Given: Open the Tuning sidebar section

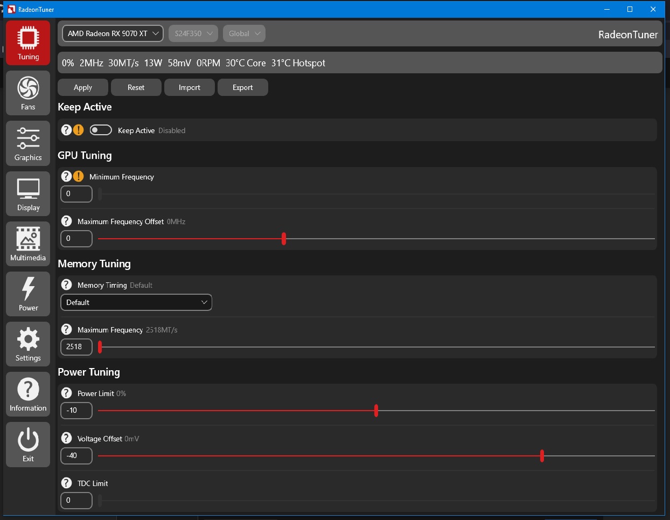Looking at the screenshot, I should tap(28, 43).
